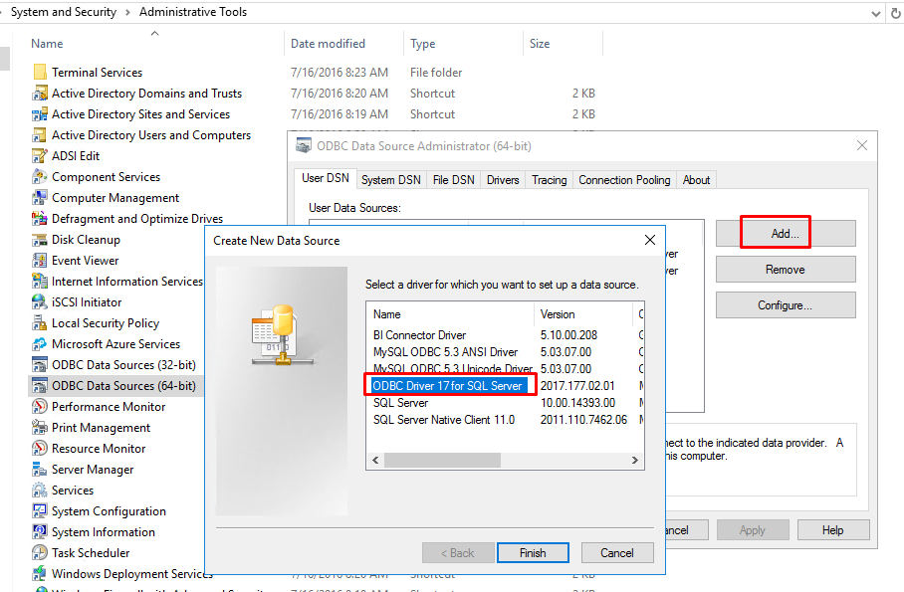This screenshot has height=592, width=904.
Task: Open the Drivers tab
Action: point(503,180)
